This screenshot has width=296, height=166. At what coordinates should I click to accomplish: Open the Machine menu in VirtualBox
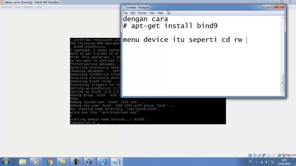click(x=6, y=7)
